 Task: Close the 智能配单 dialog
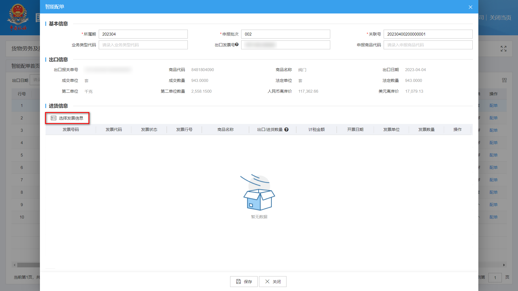[471, 7]
